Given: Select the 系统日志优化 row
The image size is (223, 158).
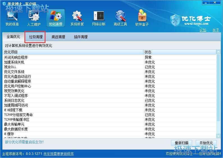Looking at the screenshot, I should tap(109, 100).
